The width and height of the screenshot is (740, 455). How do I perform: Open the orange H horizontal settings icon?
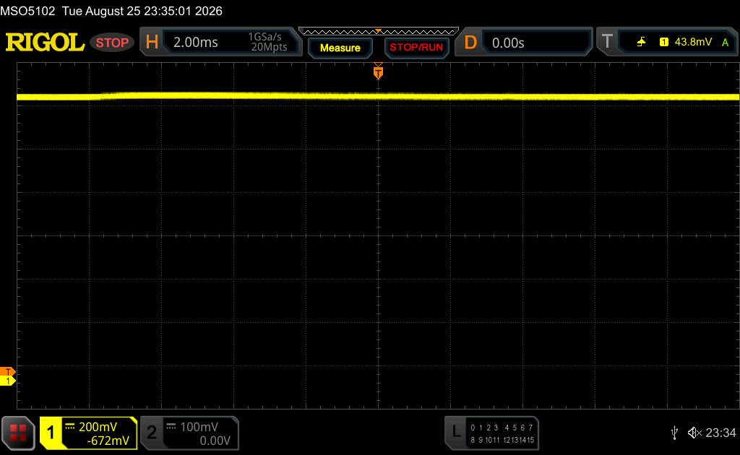pos(152,42)
